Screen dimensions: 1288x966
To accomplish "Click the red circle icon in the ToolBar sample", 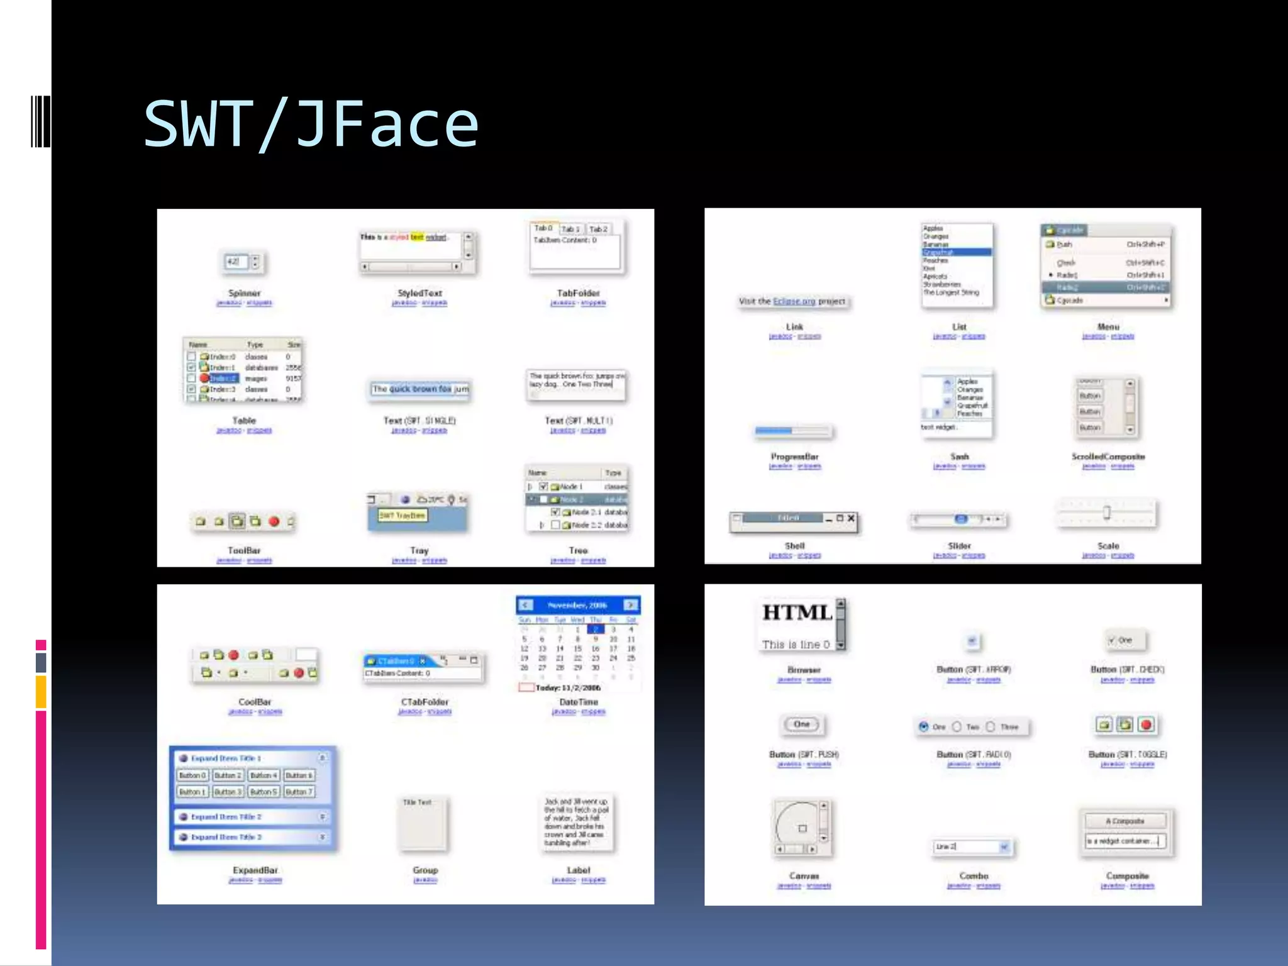I will point(274,521).
